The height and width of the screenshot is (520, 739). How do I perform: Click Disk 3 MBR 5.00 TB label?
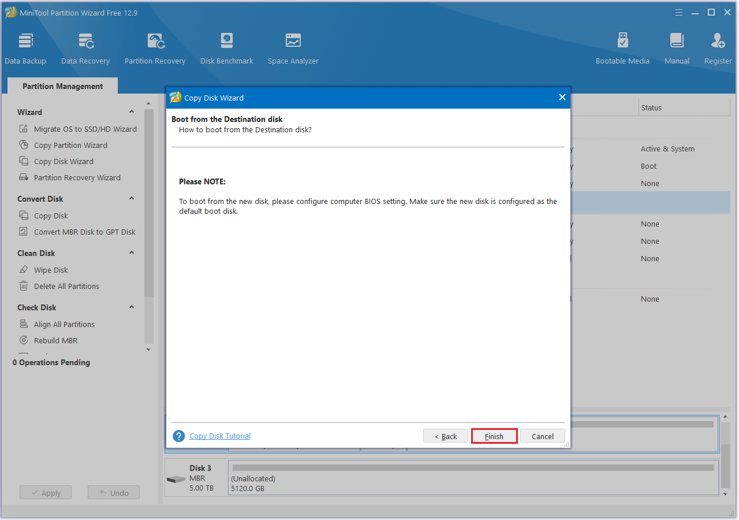point(201,478)
